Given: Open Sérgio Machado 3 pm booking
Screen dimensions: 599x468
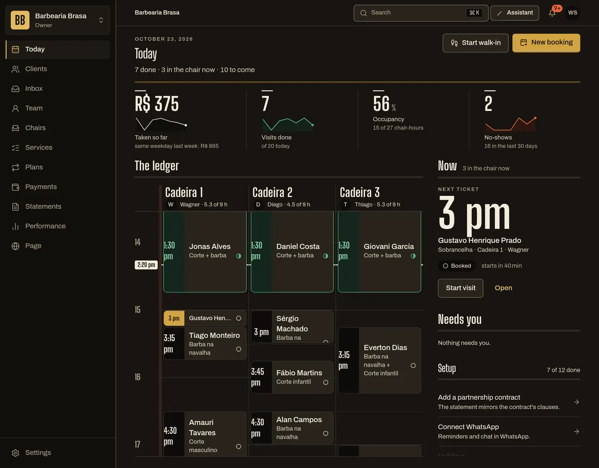Looking at the screenshot, I should coord(292,327).
